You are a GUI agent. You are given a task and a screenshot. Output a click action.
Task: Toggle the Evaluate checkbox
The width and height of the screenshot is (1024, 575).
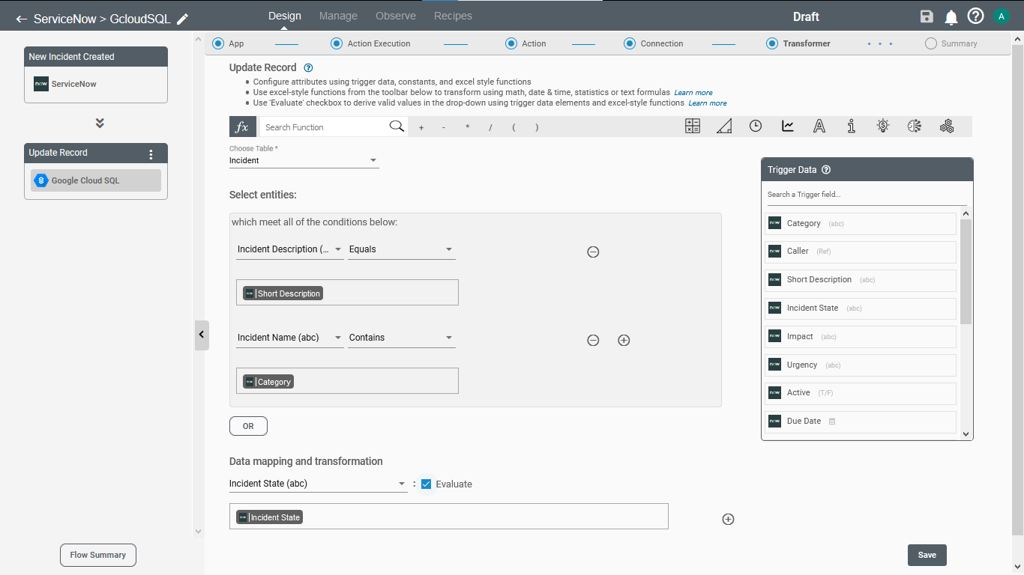pyautogui.click(x=427, y=484)
